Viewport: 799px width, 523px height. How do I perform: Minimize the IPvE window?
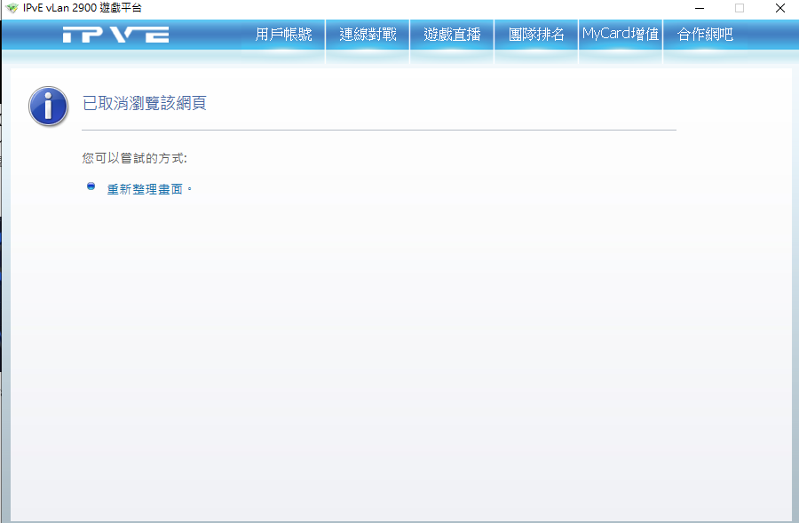pos(700,8)
